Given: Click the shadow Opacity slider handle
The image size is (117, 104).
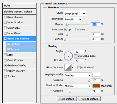Looking at the screenshot, I should [70, 91].
